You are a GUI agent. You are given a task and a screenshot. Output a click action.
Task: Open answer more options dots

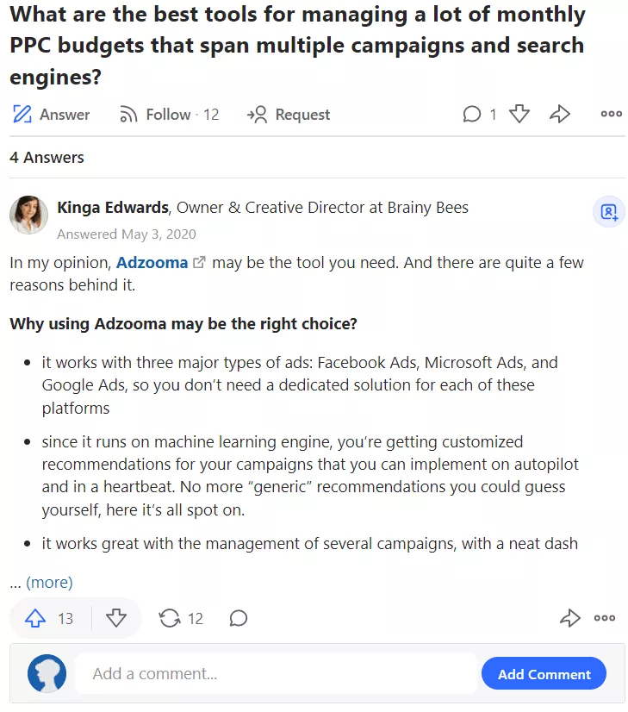[605, 618]
